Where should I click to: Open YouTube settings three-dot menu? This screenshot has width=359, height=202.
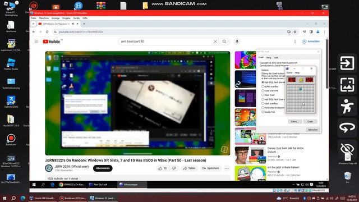295,42
